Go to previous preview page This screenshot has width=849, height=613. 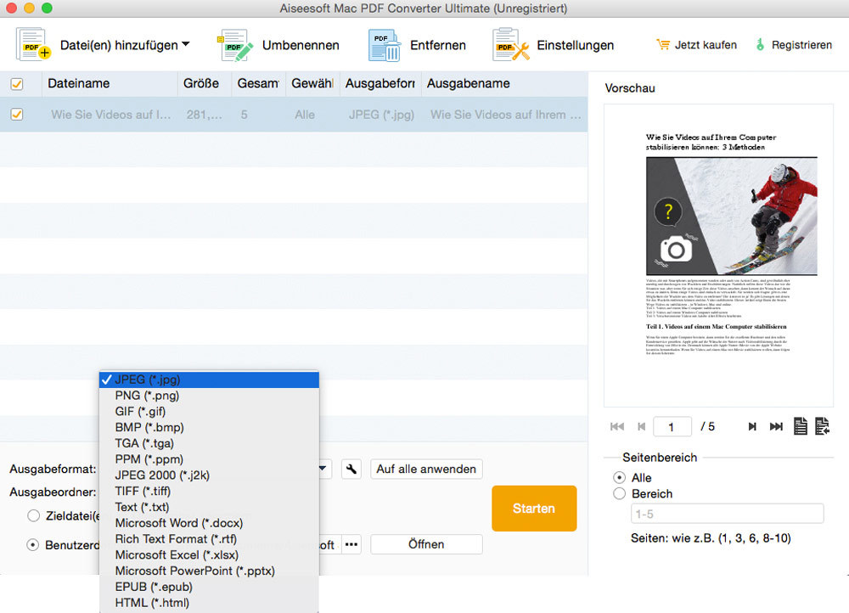[642, 427]
